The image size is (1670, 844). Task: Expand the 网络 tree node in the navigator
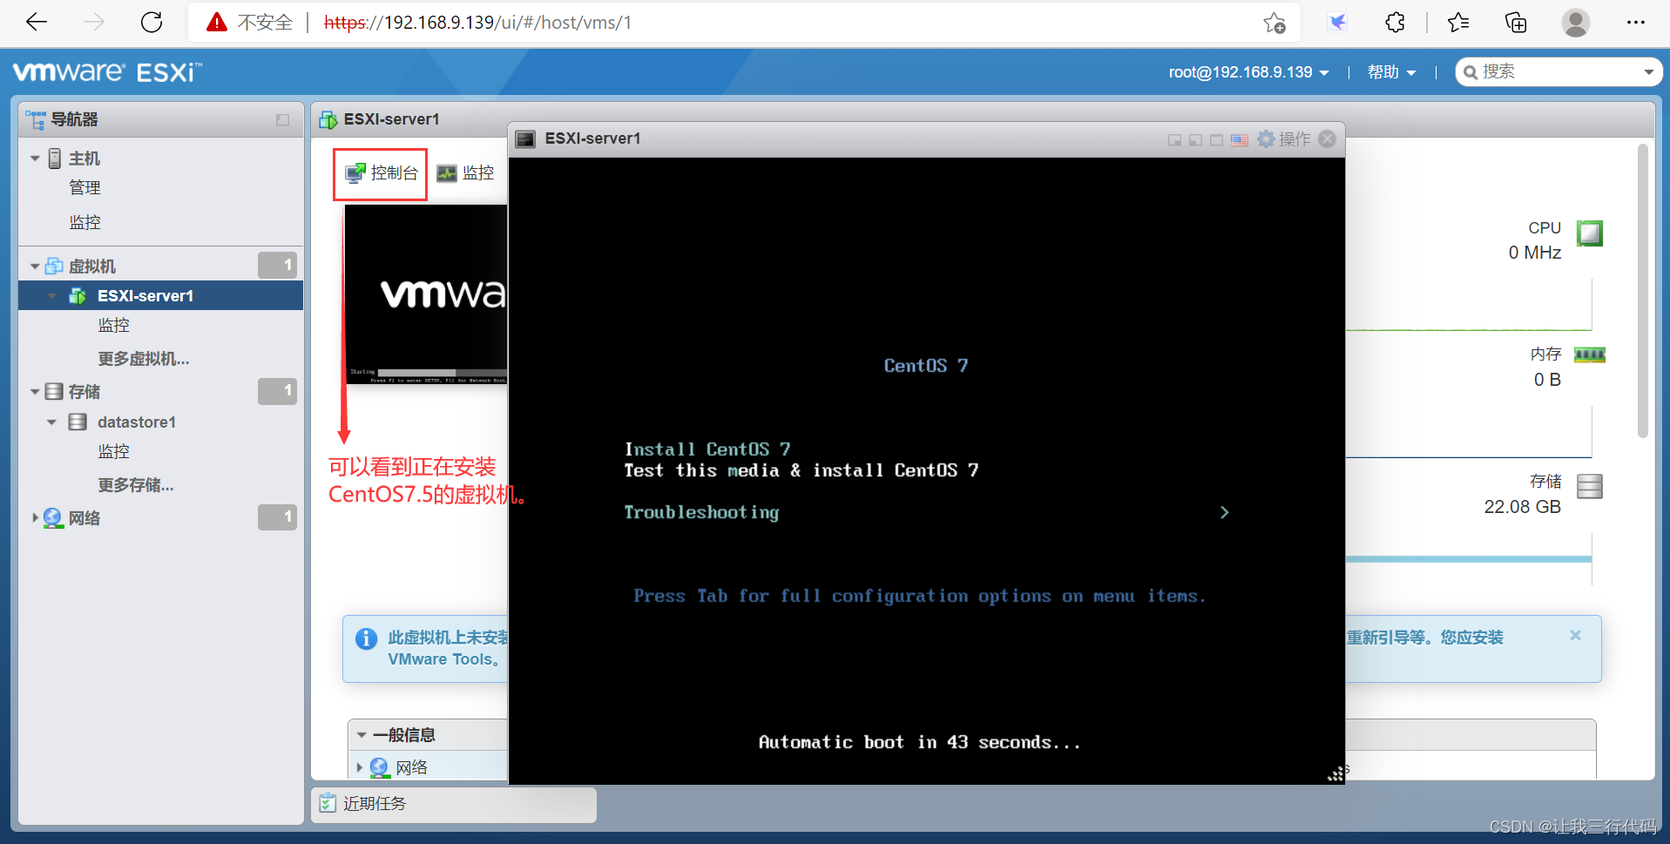[35, 517]
